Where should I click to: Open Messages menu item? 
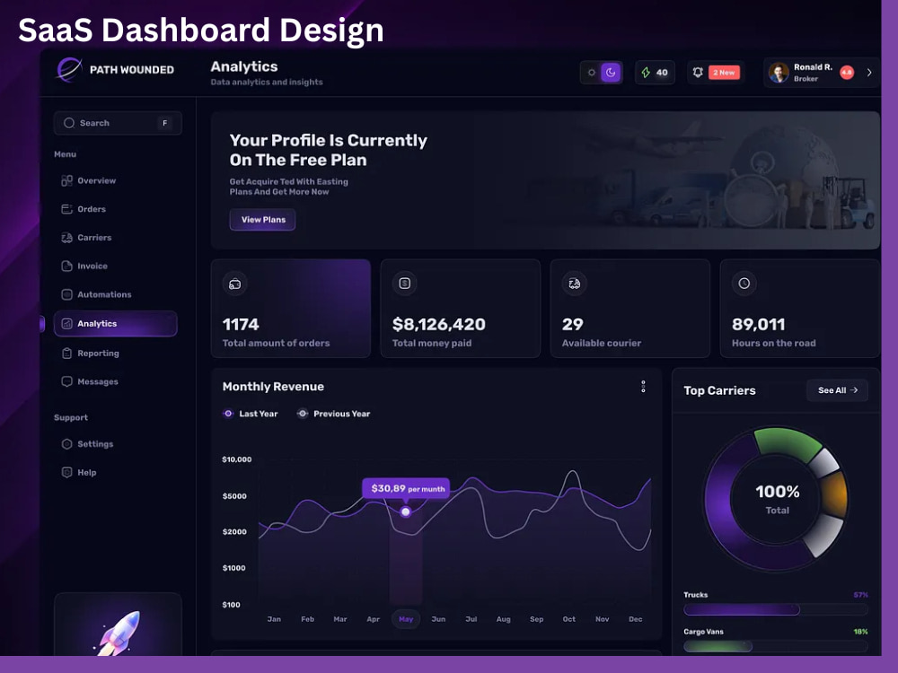pyautogui.click(x=89, y=381)
